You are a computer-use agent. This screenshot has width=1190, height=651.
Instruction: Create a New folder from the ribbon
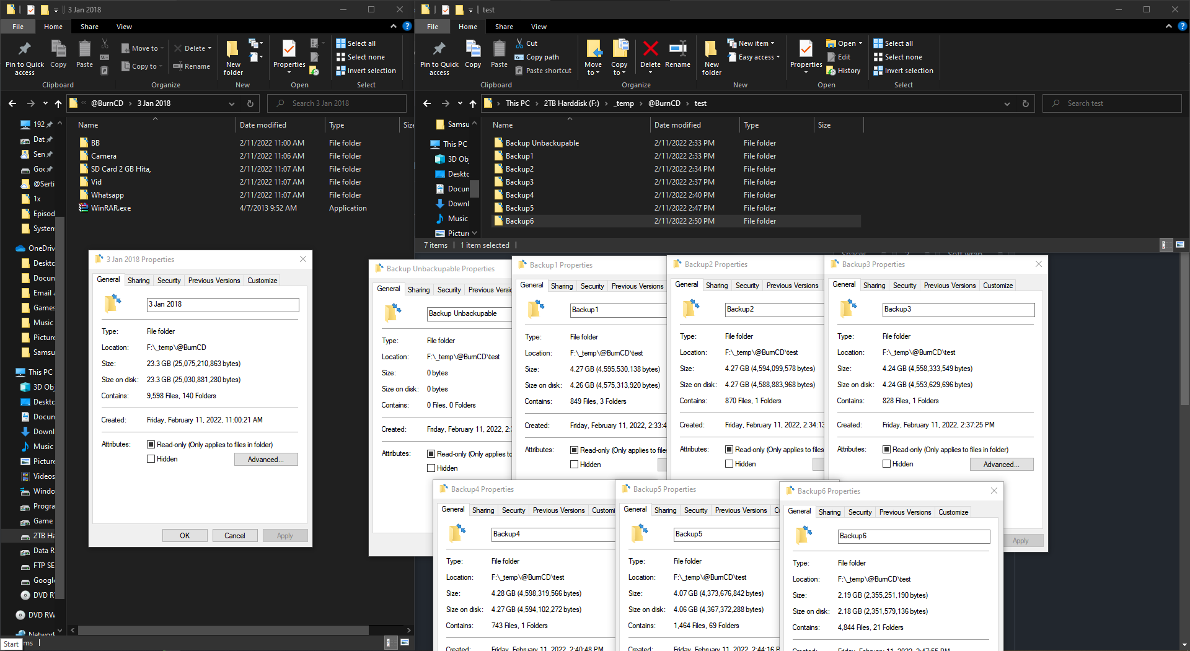711,56
